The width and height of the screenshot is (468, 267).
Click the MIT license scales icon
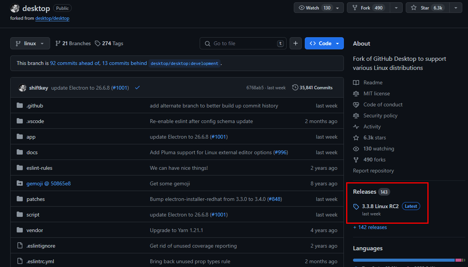click(x=356, y=93)
